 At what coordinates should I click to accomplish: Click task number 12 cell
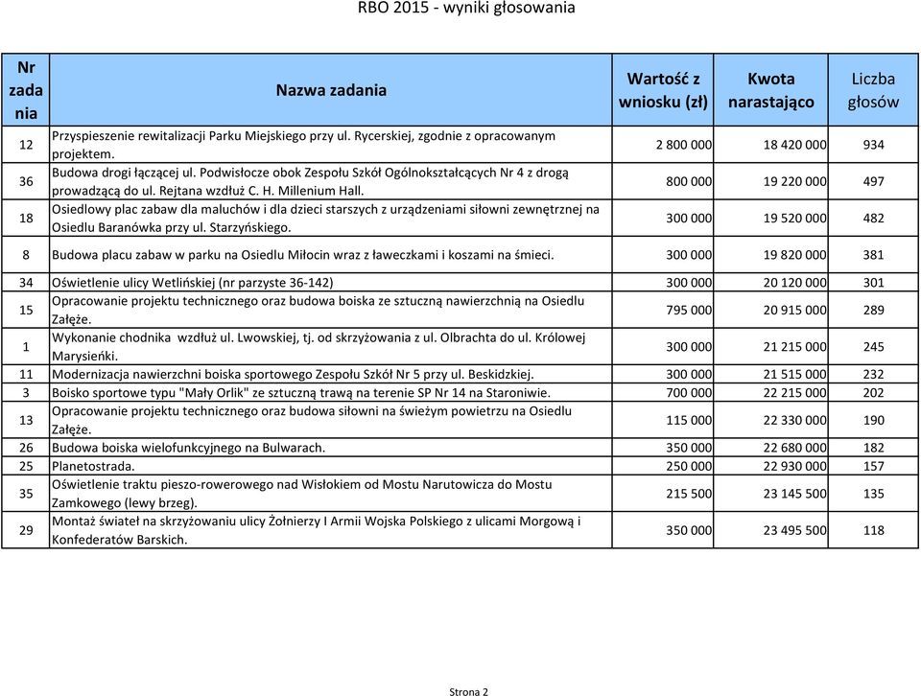pyautogui.click(x=26, y=145)
